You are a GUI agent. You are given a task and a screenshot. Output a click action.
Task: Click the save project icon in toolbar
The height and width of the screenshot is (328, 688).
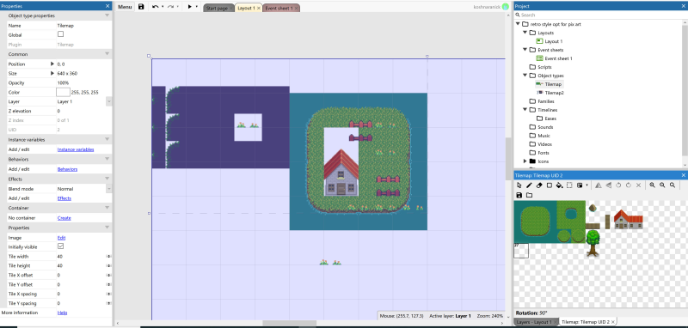pyautogui.click(x=141, y=7)
